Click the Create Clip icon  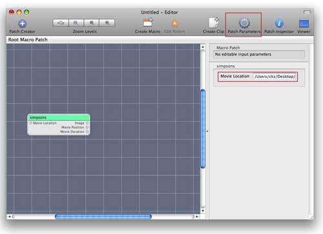[x=214, y=23]
